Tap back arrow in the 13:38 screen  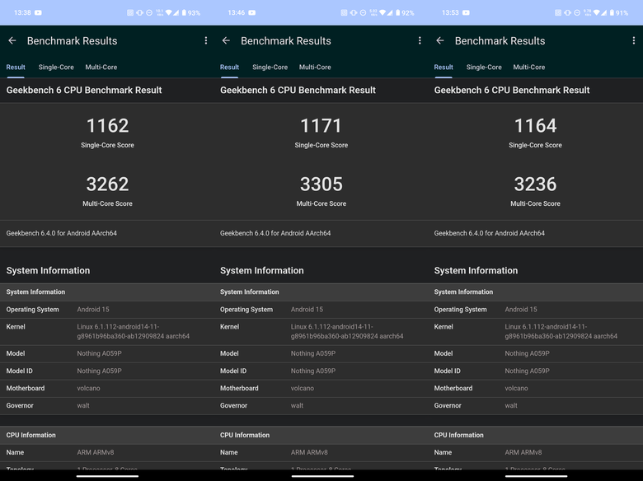[x=12, y=40]
